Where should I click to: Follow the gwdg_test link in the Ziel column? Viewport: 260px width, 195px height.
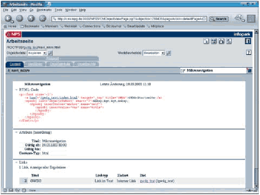click(x=146, y=180)
